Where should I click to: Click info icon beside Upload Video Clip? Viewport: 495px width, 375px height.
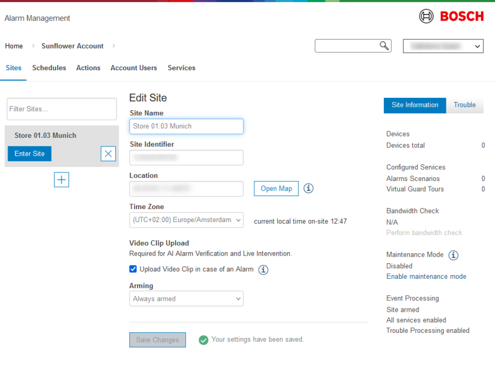point(263,270)
